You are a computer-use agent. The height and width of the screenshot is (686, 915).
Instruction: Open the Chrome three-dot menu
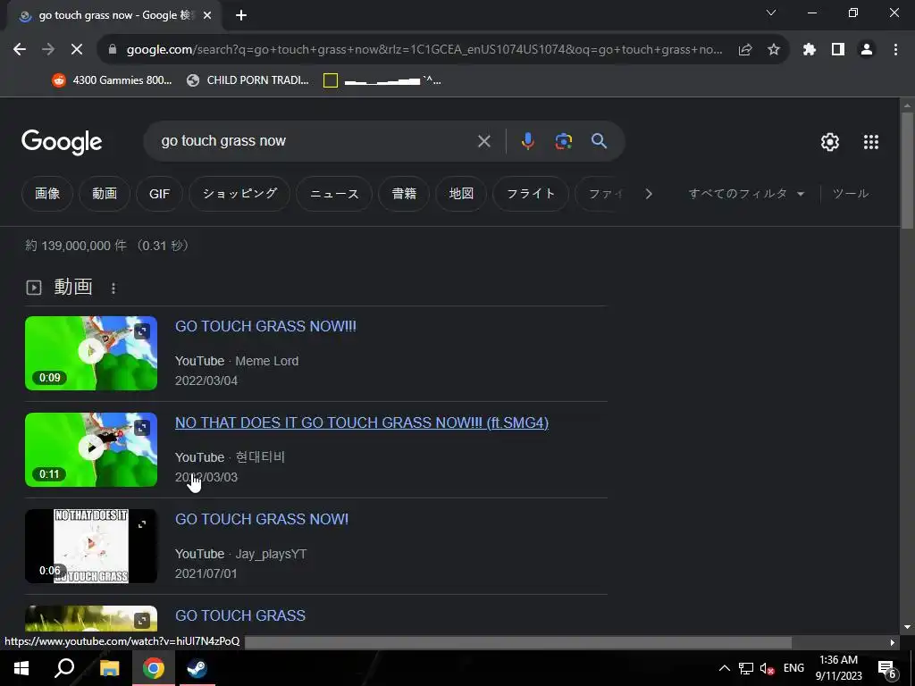pyautogui.click(x=895, y=50)
